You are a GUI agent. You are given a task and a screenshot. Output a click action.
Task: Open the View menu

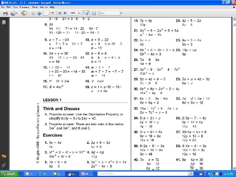point(15,7)
